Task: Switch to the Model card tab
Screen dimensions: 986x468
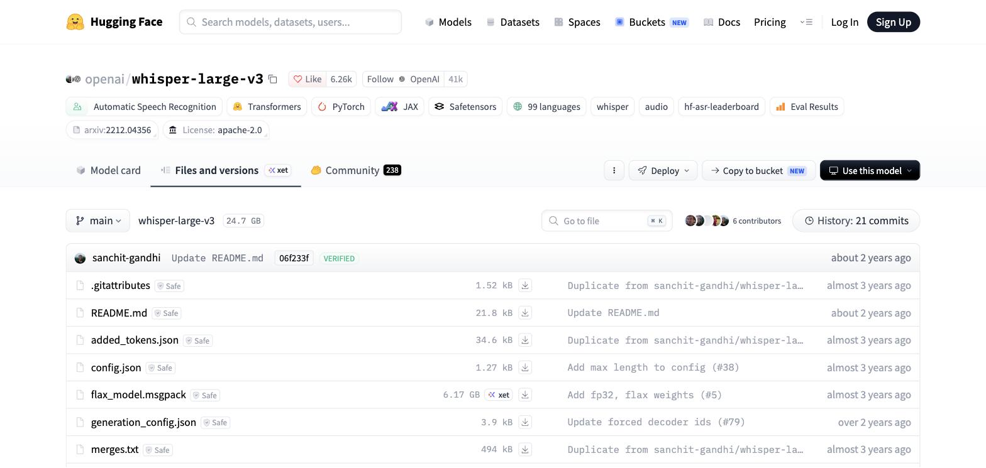Action: point(108,170)
